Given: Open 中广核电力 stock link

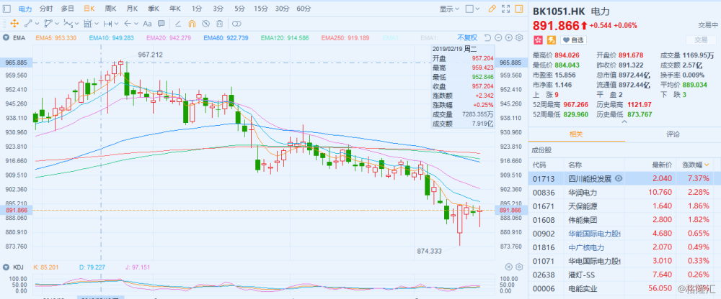Looking at the screenshot, I should point(585,247).
